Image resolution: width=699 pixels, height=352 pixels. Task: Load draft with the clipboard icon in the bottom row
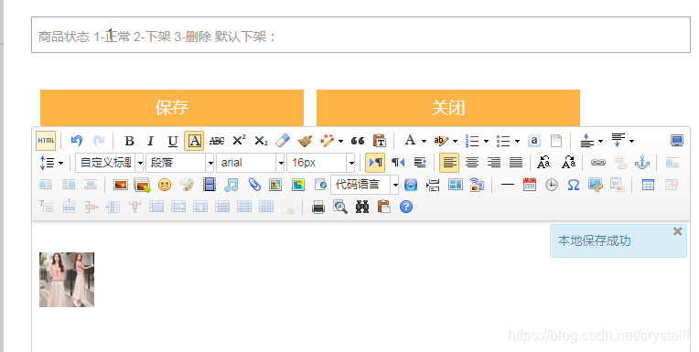click(384, 207)
